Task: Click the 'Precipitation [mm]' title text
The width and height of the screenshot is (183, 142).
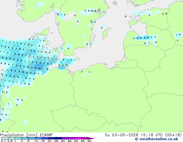Action: click(x=19, y=135)
